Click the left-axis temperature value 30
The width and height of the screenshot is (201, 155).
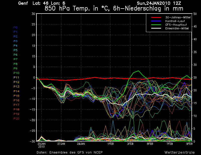click(33, 14)
